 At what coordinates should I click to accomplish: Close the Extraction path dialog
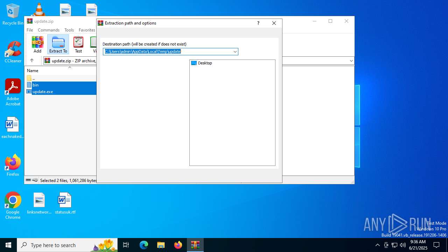pos(274,23)
